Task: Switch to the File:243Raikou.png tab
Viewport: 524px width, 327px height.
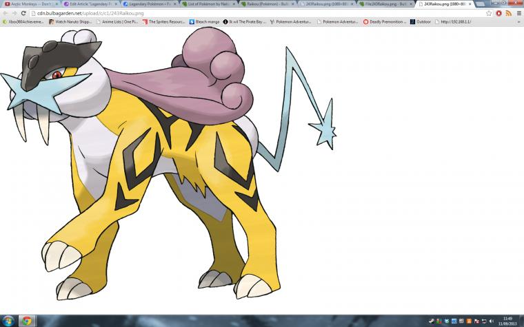Action: (385, 4)
